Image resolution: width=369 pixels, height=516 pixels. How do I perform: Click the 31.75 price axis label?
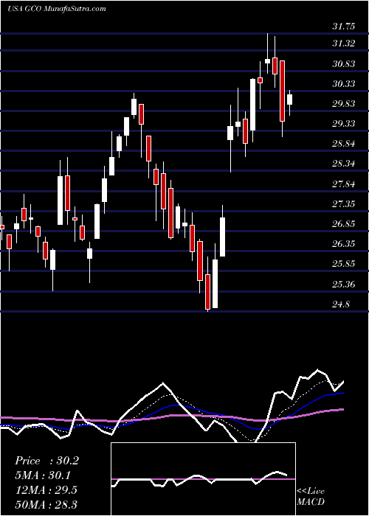point(344,27)
